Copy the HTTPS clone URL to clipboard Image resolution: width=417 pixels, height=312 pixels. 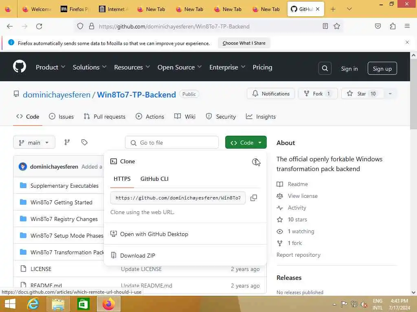click(x=254, y=198)
